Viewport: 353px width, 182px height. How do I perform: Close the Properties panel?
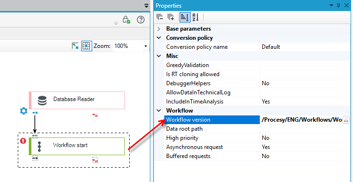pyautogui.click(x=346, y=5)
